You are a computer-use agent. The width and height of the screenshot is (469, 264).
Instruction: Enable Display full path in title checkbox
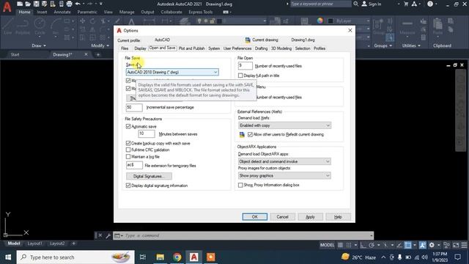tap(240, 76)
